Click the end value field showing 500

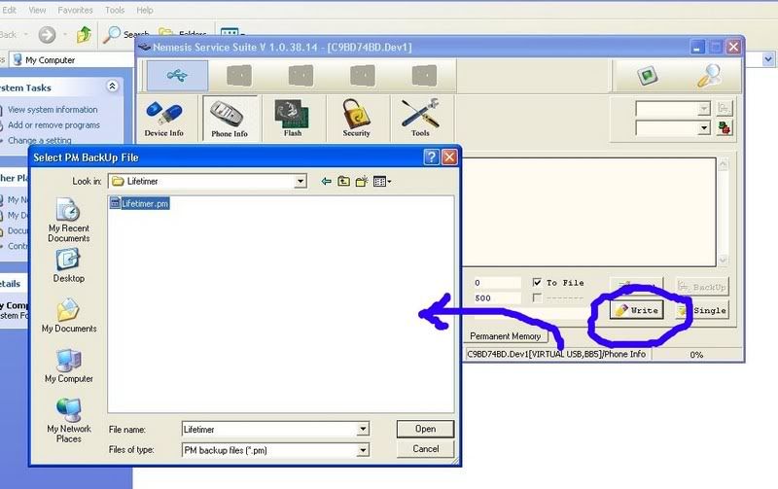(496, 297)
